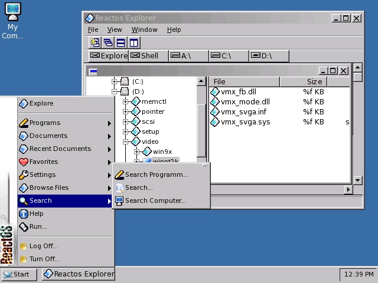Click Reactos Explorer taskbar button
Image resolution: width=378 pixels, height=283 pixels.
(x=79, y=274)
